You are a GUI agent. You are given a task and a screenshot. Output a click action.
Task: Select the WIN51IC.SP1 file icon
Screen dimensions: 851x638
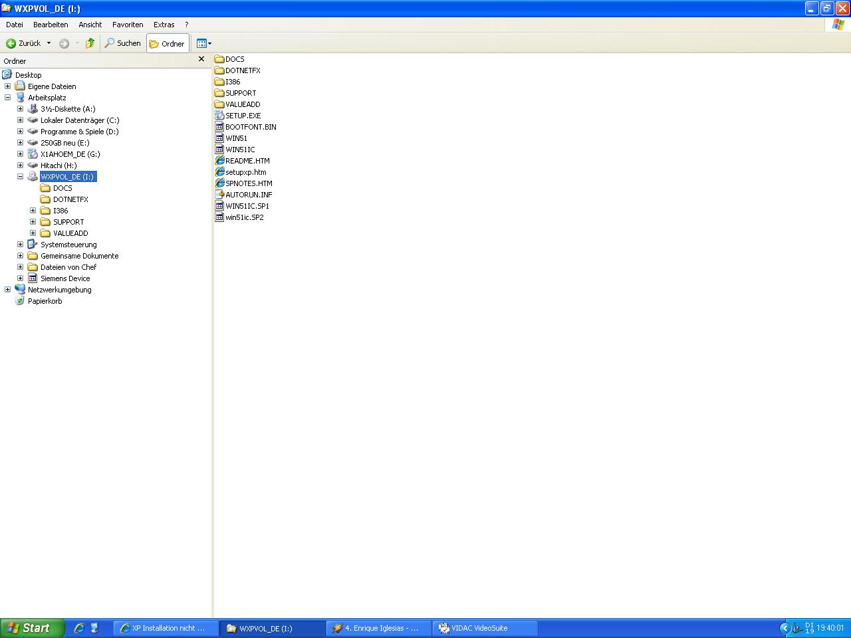[219, 206]
